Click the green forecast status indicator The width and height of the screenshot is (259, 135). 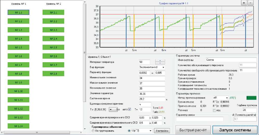point(251,98)
